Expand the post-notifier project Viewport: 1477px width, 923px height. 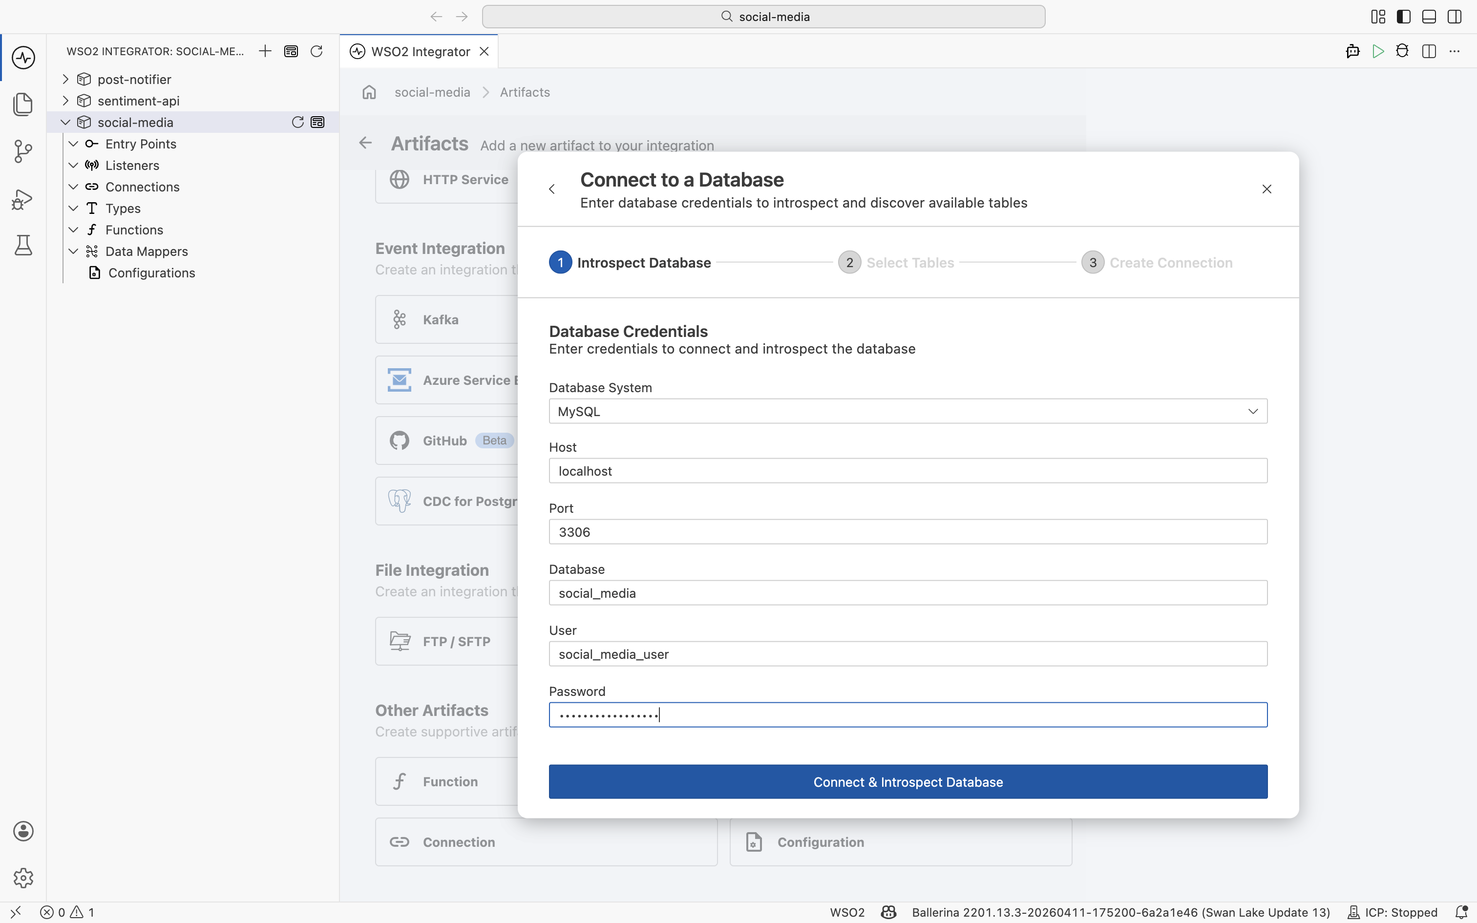pyautogui.click(x=65, y=79)
